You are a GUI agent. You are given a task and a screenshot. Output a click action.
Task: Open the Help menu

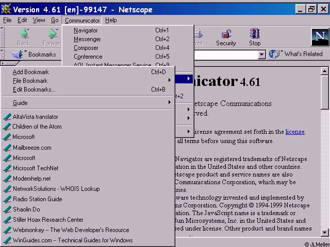110,20
